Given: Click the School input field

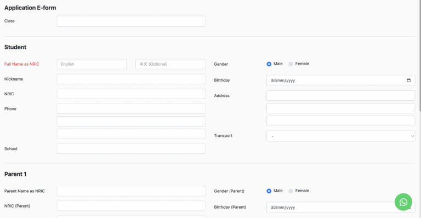Looking at the screenshot, I should pyautogui.click(x=131, y=148).
